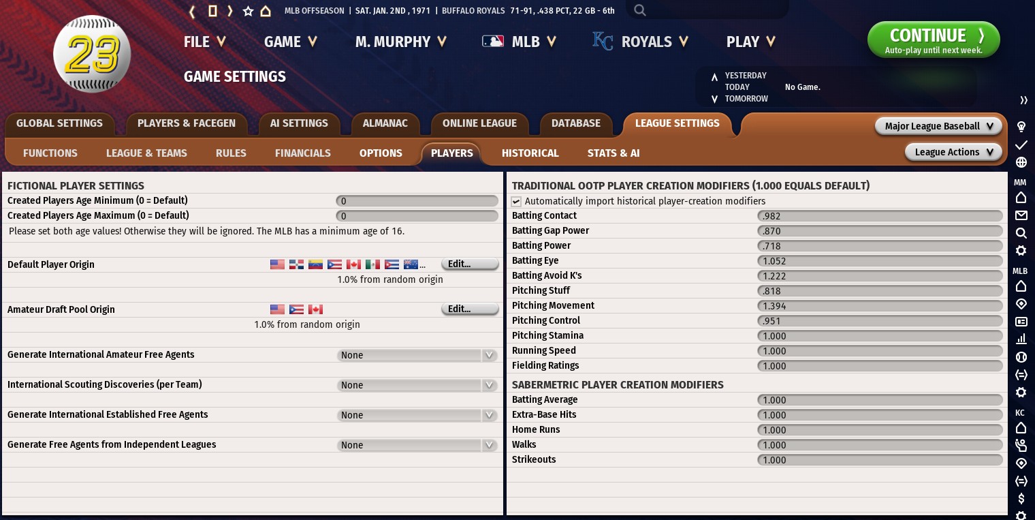The height and width of the screenshot is (520, 1035).
Task: Open the League Actions dropdown
Action: [953, 152]
